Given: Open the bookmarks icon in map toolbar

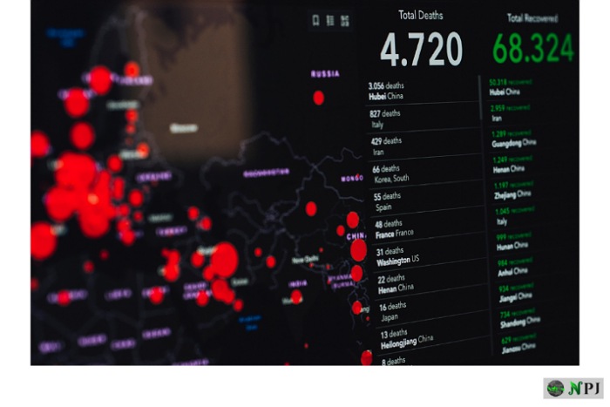Looking at the screenshot, I should [314, 19].
